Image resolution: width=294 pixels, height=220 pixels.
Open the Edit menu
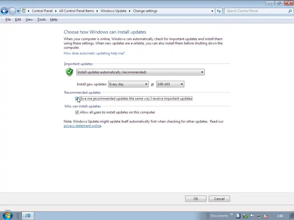click(x=18, y=19)
